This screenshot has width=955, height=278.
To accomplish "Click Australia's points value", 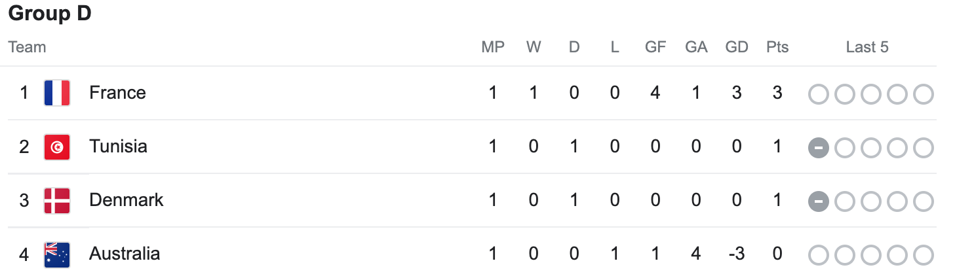I will pos(777,254).
